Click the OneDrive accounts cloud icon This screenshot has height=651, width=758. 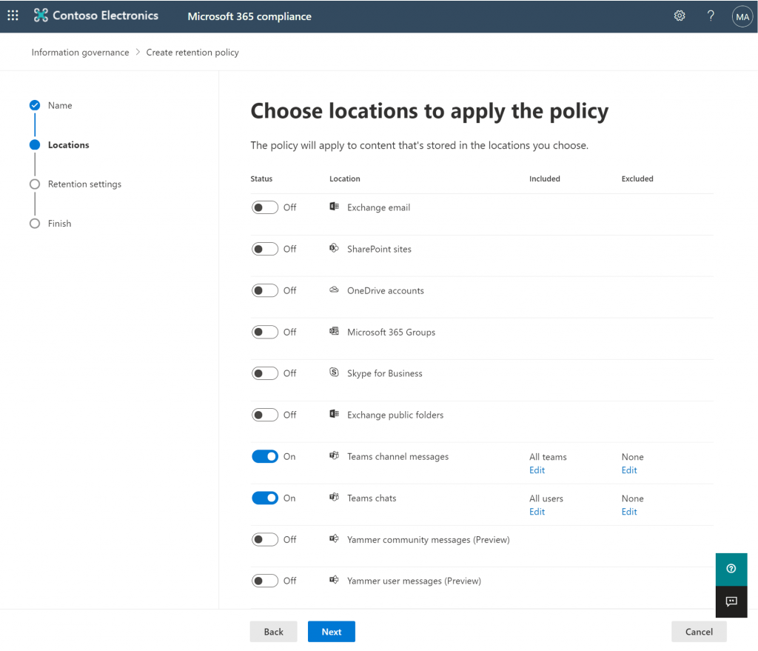coord(334,290)
